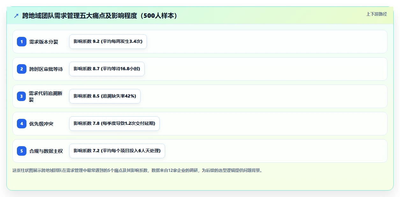The height and width of the screenshot is (197, 400).
Task: Click the 影响系数 8.5 value chip
Action: [105, 96]
